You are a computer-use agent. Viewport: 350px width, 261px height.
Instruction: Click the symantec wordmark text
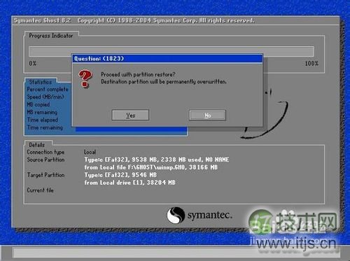point(210,215)
